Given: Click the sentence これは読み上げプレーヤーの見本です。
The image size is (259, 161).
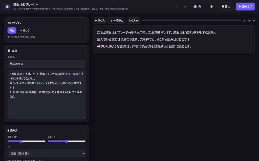Looking at the screenshot, I should [x=122, y=32].
